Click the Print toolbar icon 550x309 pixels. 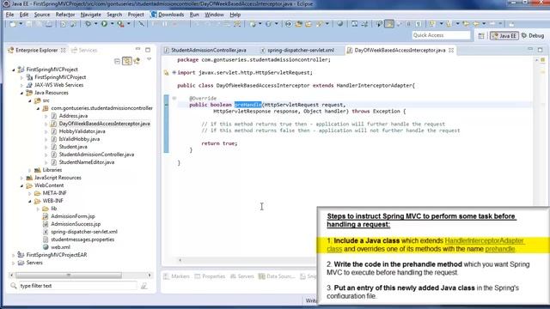(49, 24)
